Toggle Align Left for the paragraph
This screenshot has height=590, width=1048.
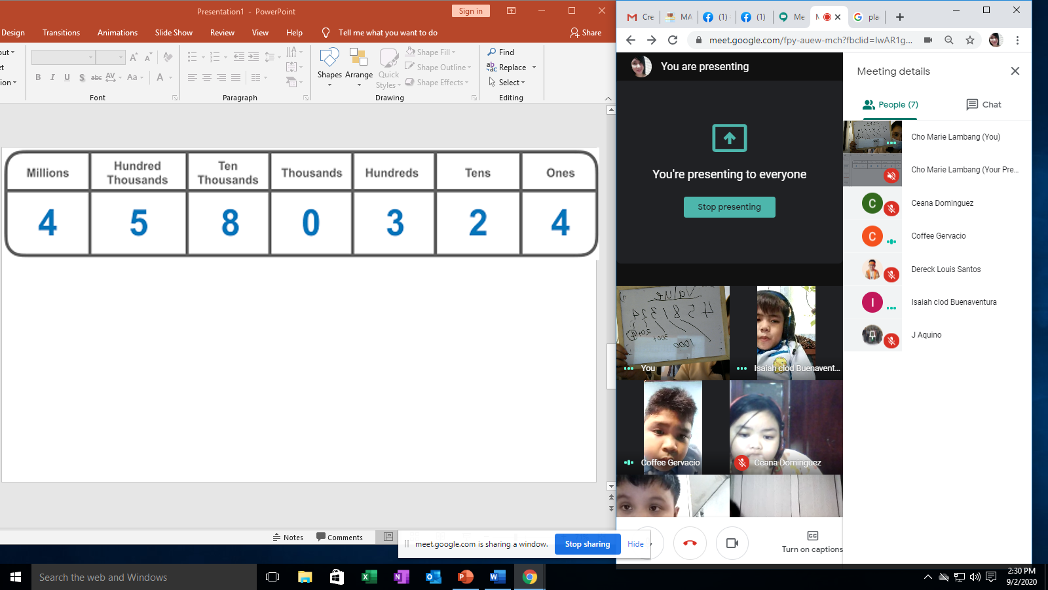[192, 77]
